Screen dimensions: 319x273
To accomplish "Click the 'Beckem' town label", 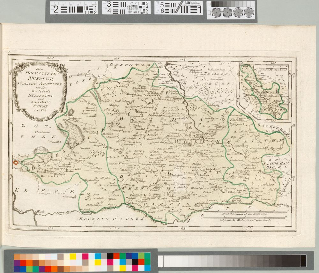I will tap(242, 191).
